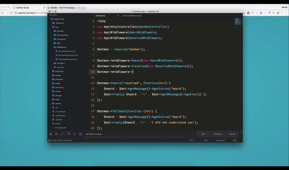
Task: Open Tab Size: 4 menu
Action: pyautogui.click(x=220, y=140)
